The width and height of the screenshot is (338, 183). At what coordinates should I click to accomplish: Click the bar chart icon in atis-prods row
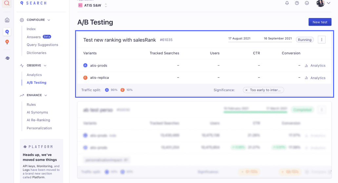coord(306,66)
